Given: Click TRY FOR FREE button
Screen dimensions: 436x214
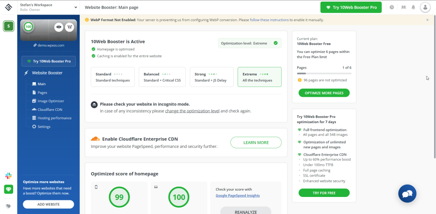Looking at the screenshot, I should [x=324, y=193].
